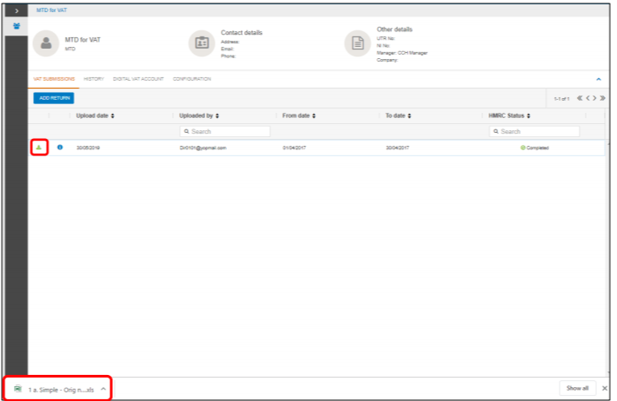The width and height of the screenshot is (617, 401).
Task: Open the Digital VAT Account tab
Action: coord(138,79)
